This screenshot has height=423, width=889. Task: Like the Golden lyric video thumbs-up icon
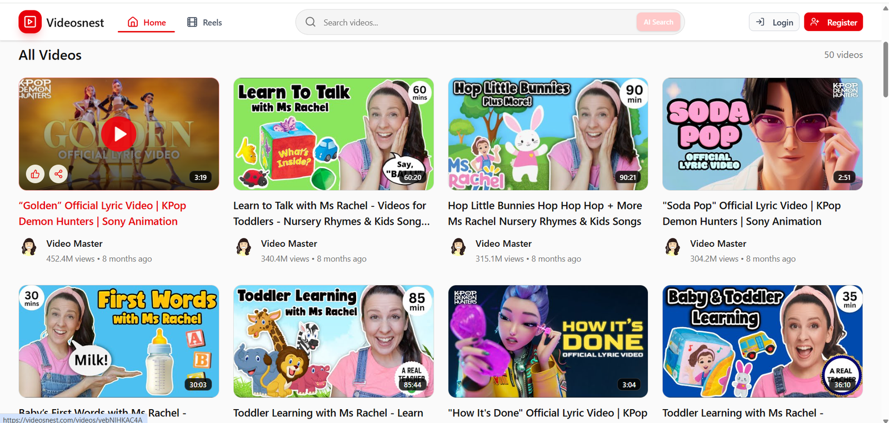(x=35, y=174)
